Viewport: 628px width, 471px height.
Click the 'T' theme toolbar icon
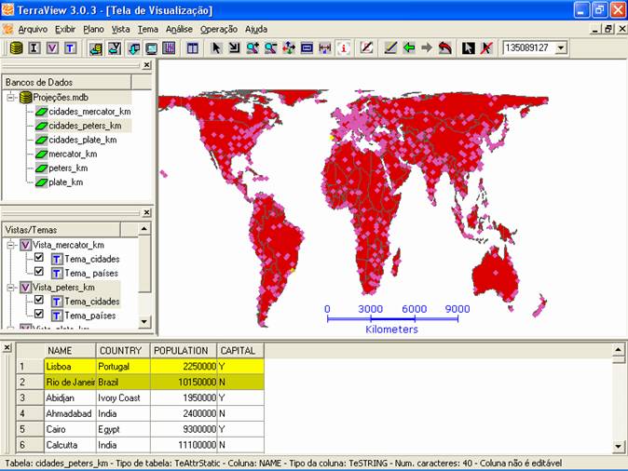[x=70, y=48]
